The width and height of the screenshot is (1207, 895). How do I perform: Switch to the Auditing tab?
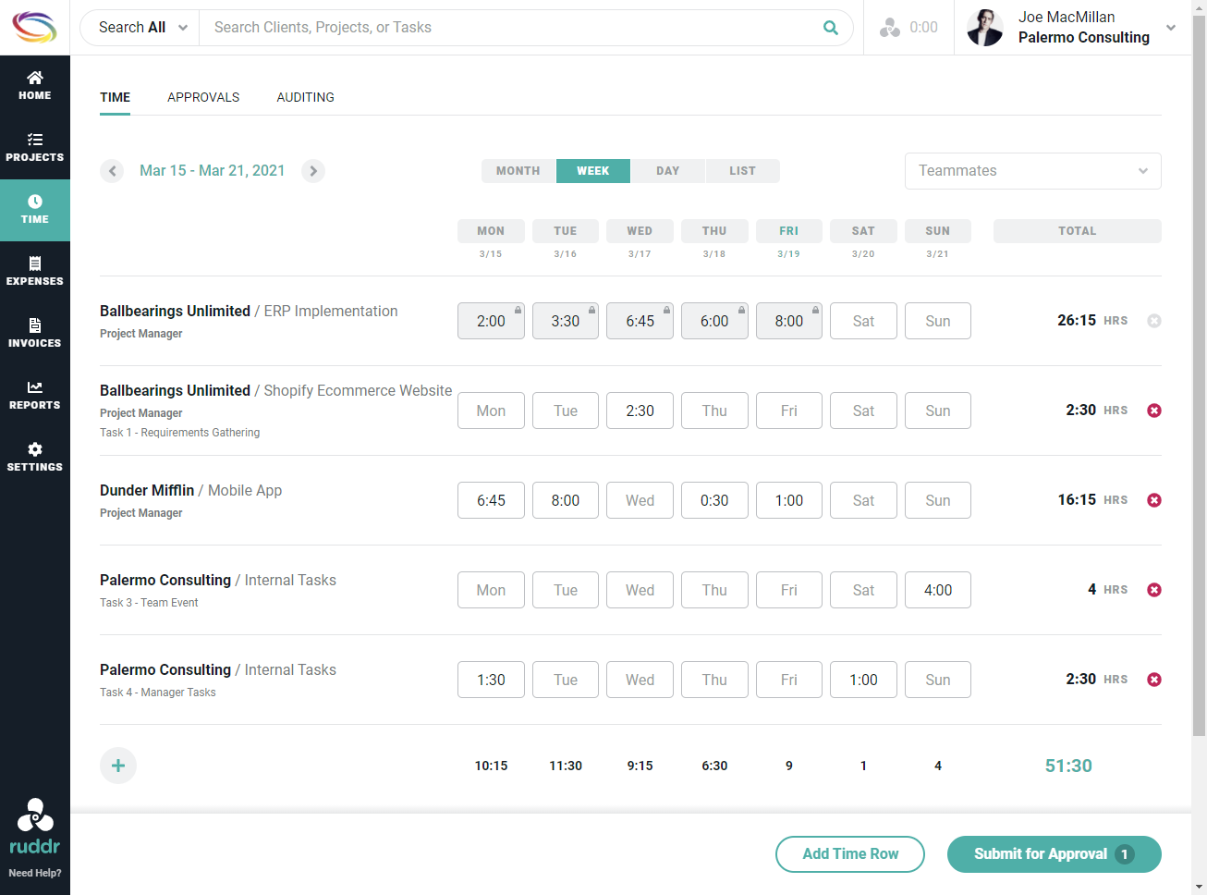pos(306,97)
